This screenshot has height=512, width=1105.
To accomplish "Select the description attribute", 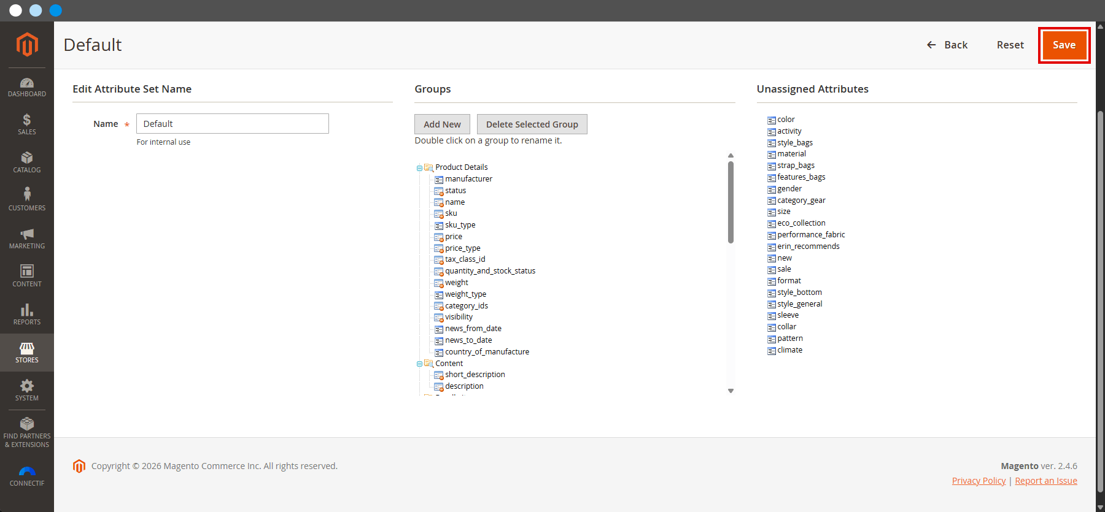I will click(464, 386).
